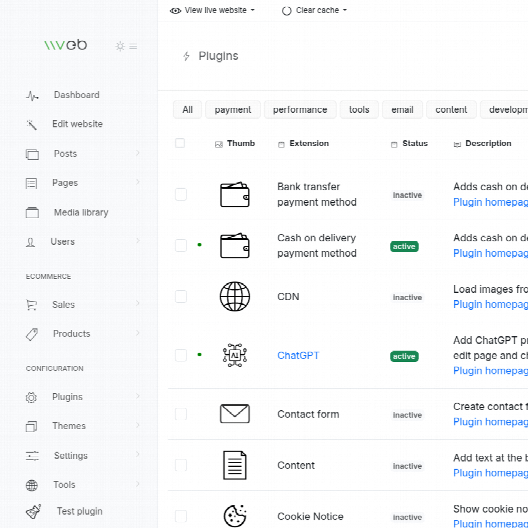Click the Dashboard pulse icon in sidebar
This screenshot has width=528, height=528.
click(x=32, y=95)
